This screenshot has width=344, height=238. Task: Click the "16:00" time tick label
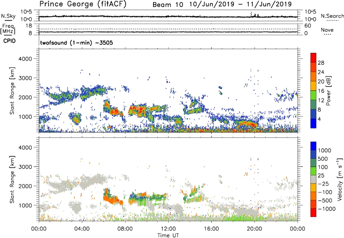point(211,229)
